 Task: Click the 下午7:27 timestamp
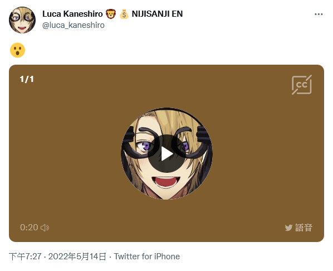tap(25, 257)
